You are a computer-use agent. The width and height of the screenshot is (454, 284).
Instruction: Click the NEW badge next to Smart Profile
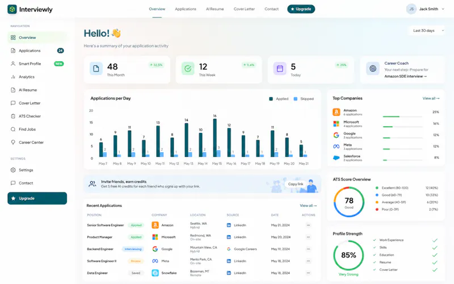[x=59, y=64]
